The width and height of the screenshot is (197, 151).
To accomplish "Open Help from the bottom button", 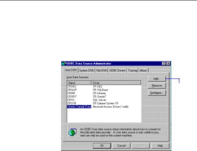I will 160,146.
